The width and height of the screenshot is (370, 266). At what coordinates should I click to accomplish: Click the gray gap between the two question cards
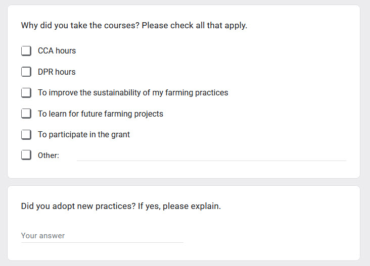pyautogui.click(x=184, y=182)
